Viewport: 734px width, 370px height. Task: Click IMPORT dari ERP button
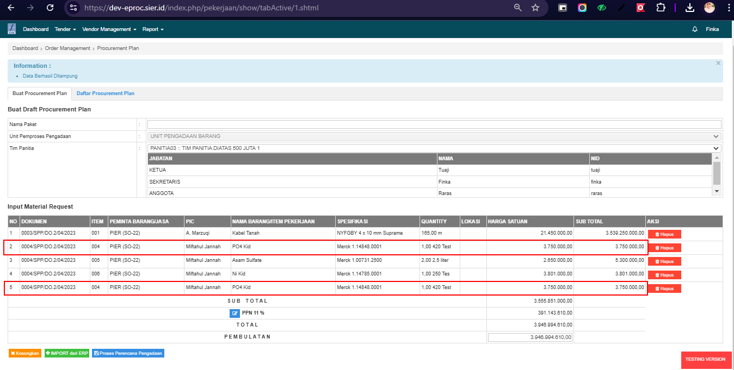pyautogui.click(x=66, y=353)
